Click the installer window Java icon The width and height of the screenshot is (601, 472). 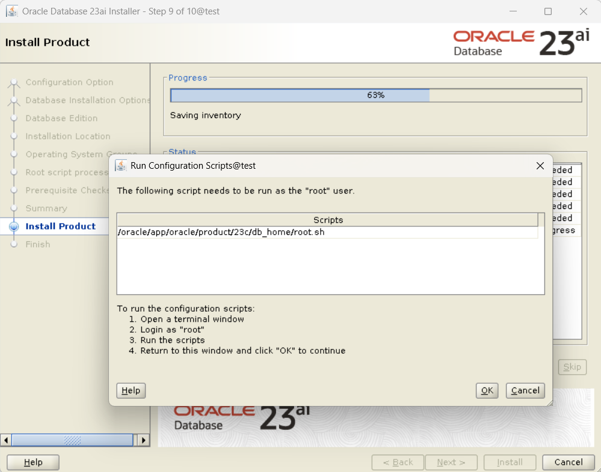tap(12, 11)
